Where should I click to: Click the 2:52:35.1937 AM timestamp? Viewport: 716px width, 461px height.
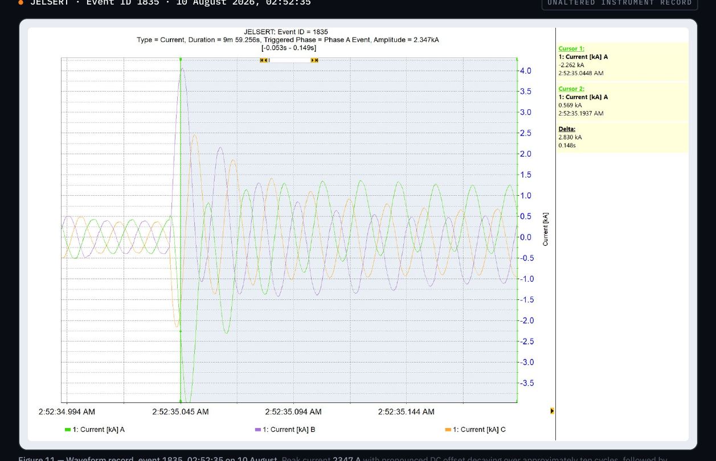[x=581, y=113]
